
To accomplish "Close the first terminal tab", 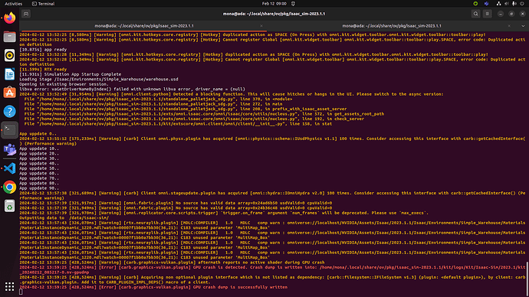I will pos(261,26).
